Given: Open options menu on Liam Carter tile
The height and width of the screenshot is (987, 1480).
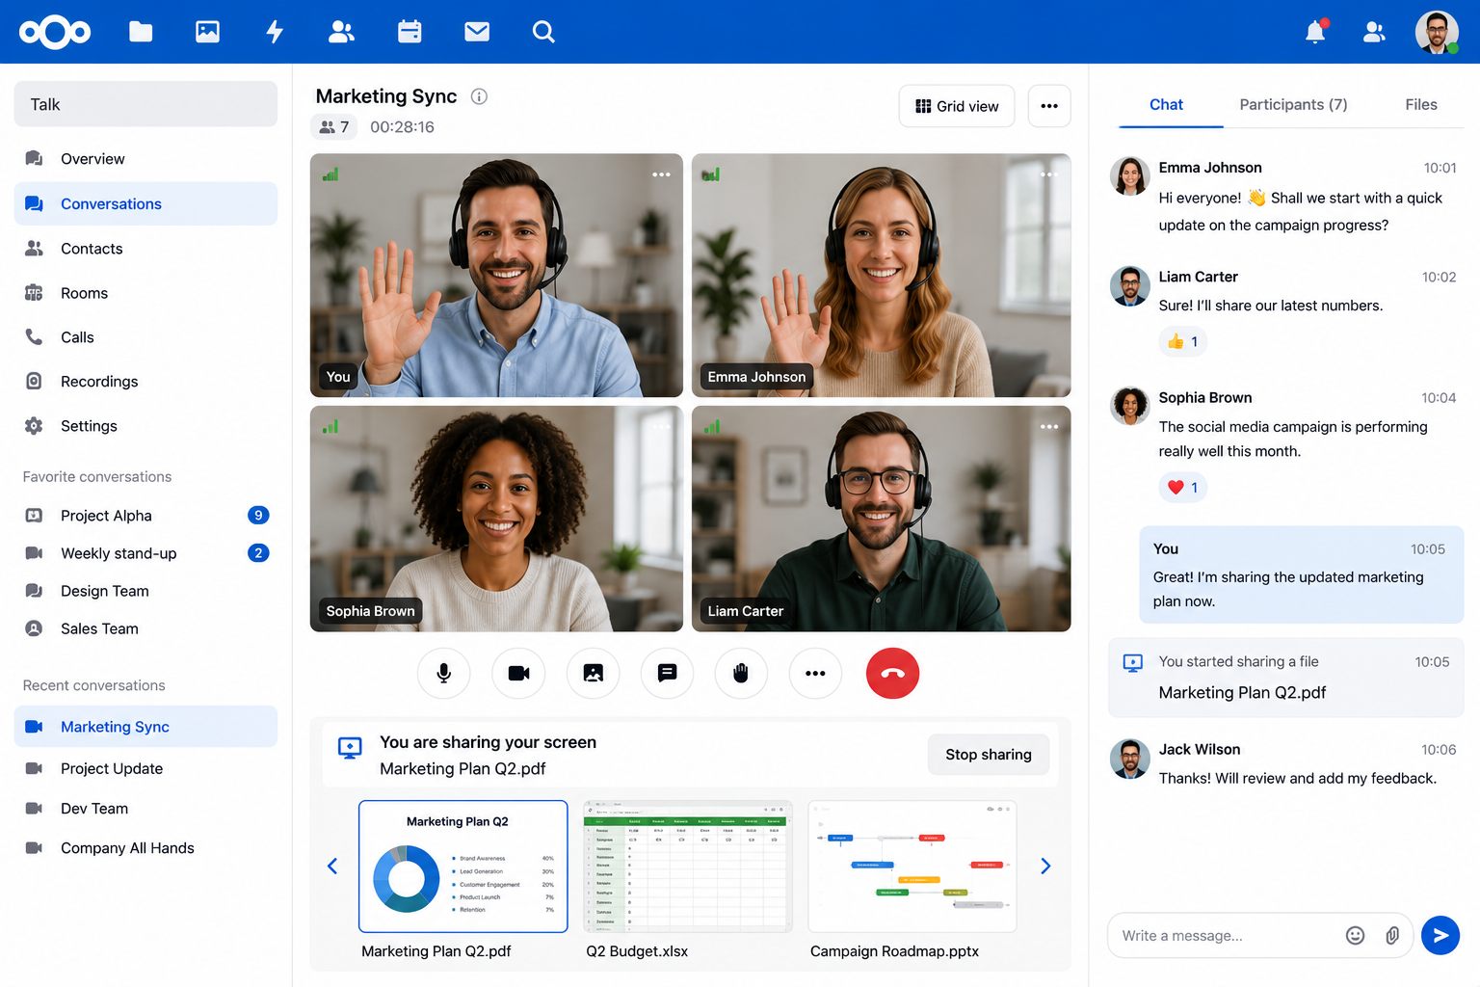Looking at the screenshot, I should coord(1049,426).
